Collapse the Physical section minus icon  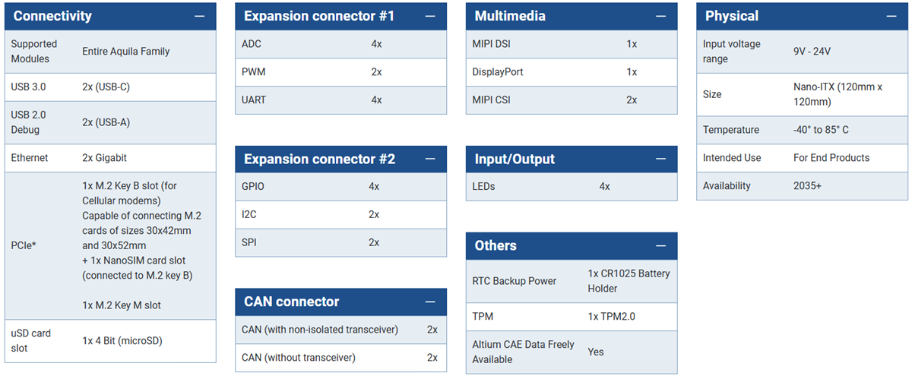(x=891, y=16)
